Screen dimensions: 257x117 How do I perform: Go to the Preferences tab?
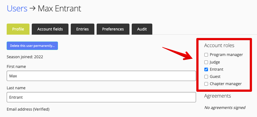pos(113,29)
